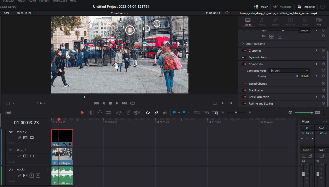Play timeline in reverse

[x=103, y=103]
